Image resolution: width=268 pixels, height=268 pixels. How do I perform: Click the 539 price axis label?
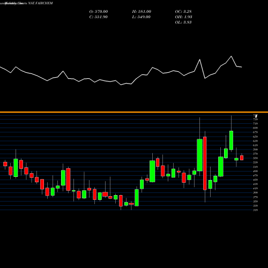(256, 162)
